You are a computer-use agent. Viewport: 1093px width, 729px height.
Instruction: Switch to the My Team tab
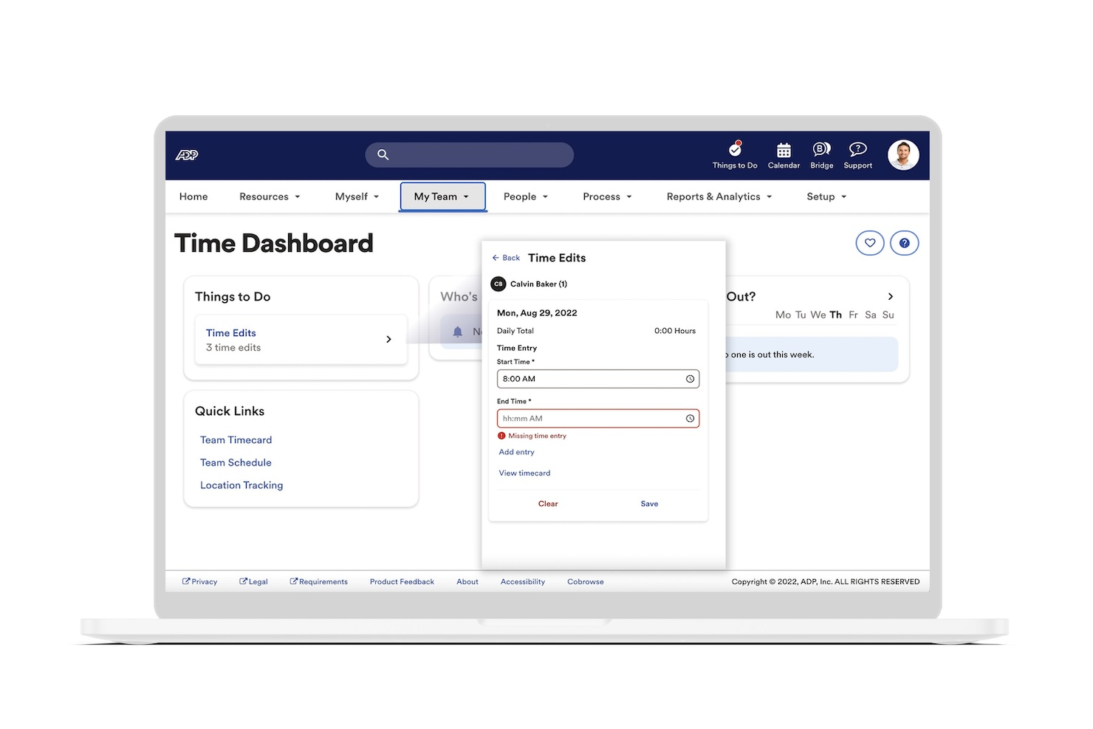(x=442, y=196)
